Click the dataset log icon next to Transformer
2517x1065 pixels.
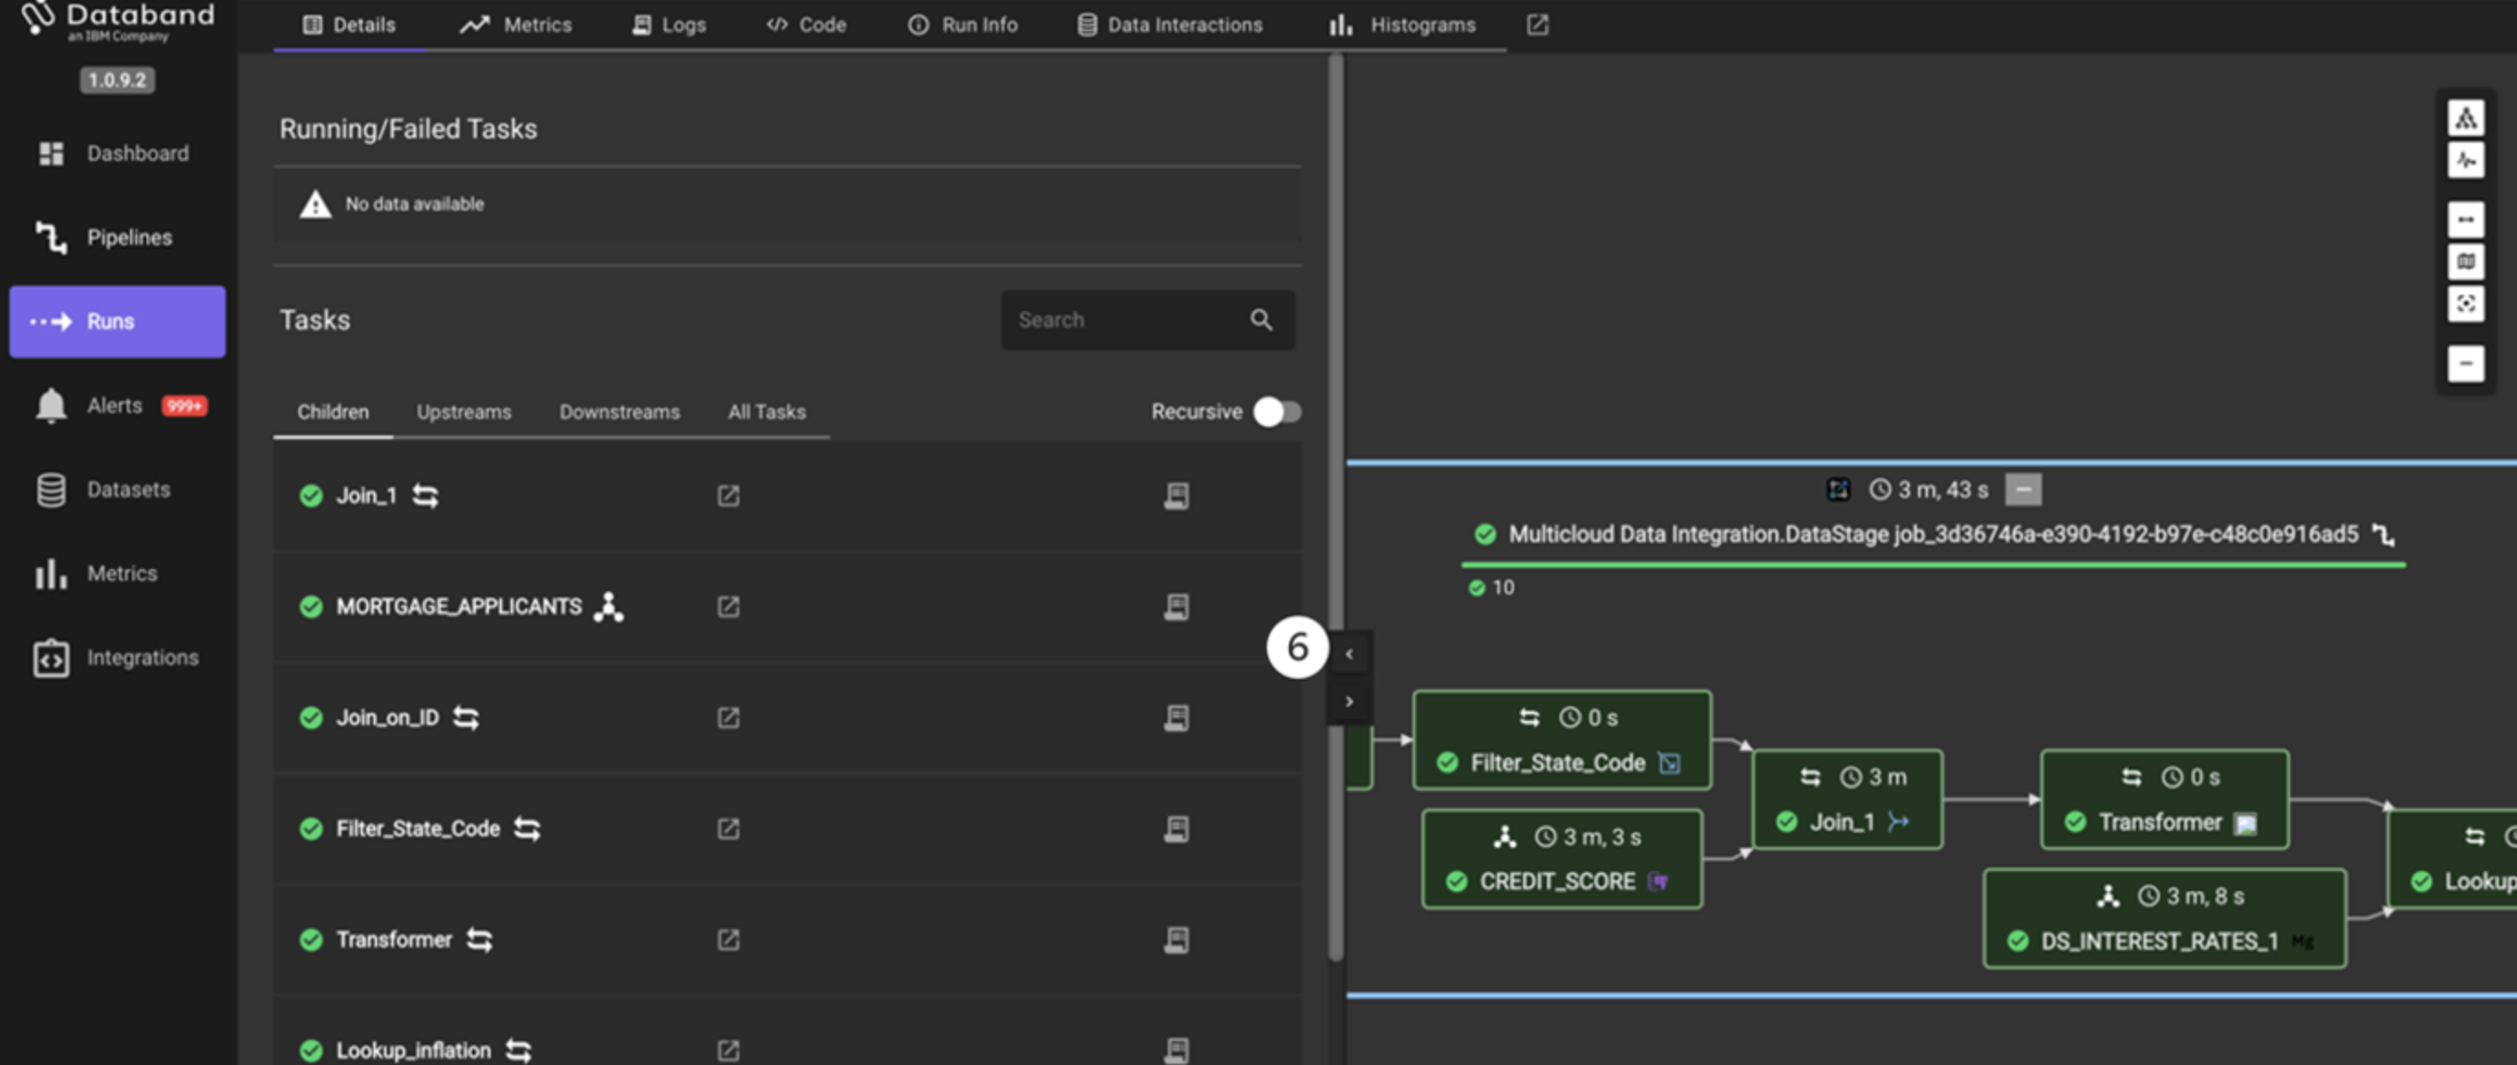point(1177,939)
